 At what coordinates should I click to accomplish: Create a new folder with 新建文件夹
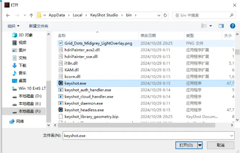click(39, 26)
